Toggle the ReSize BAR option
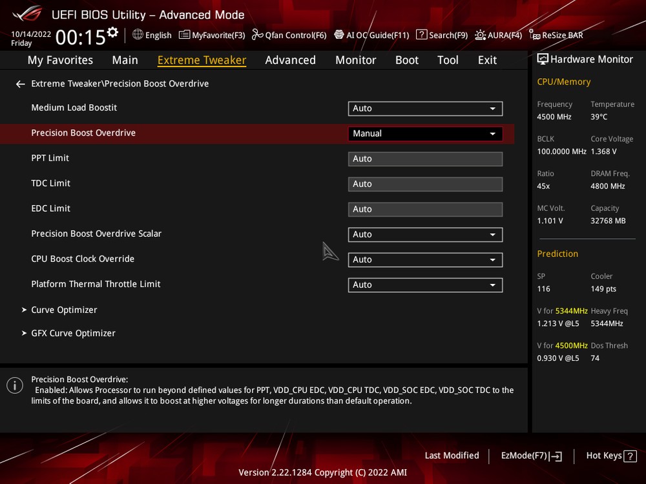 pyautogui.click(x=556, y=35)
